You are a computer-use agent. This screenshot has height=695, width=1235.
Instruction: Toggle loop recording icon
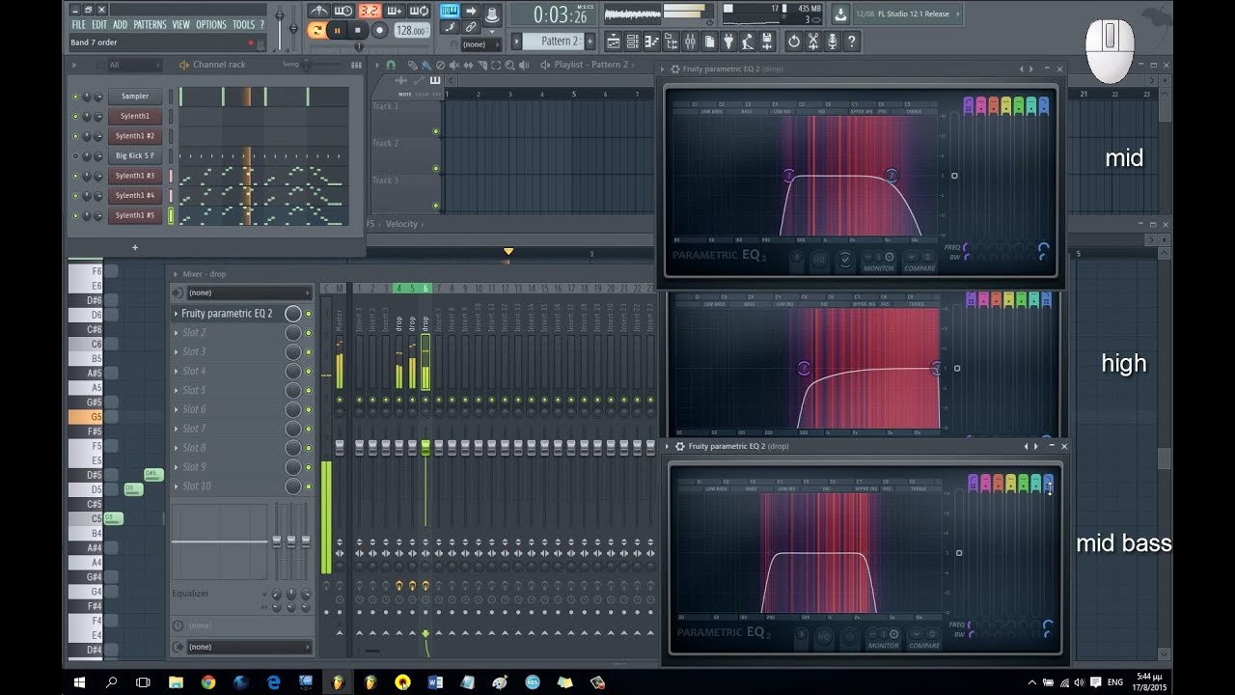(x=419, y=11)
